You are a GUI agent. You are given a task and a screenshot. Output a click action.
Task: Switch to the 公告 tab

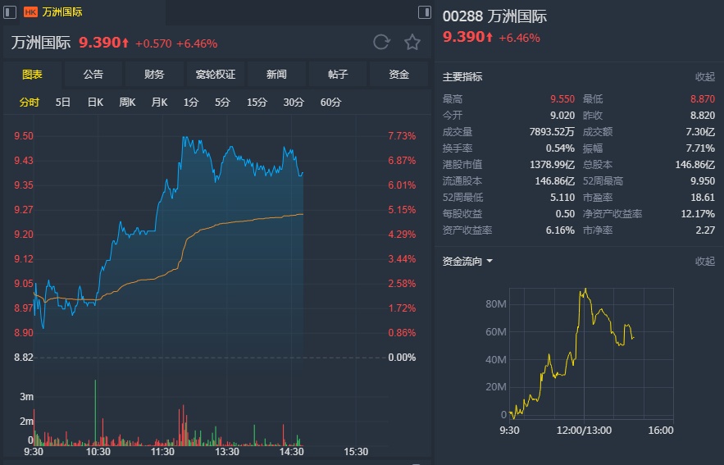[x=93, y=74]
